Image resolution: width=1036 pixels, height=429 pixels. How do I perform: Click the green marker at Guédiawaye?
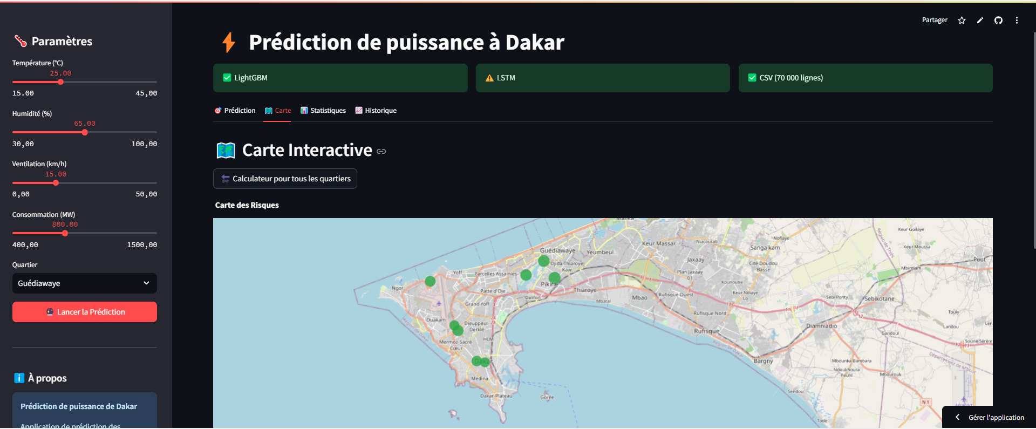(544, 261)
